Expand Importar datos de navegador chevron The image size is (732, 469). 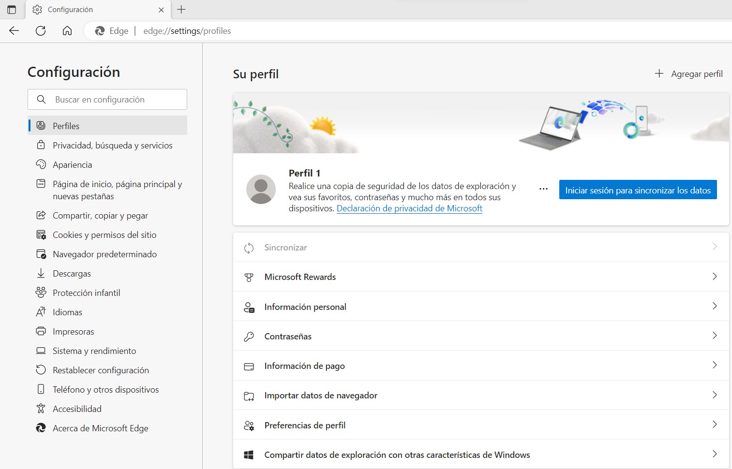[715, 395]
